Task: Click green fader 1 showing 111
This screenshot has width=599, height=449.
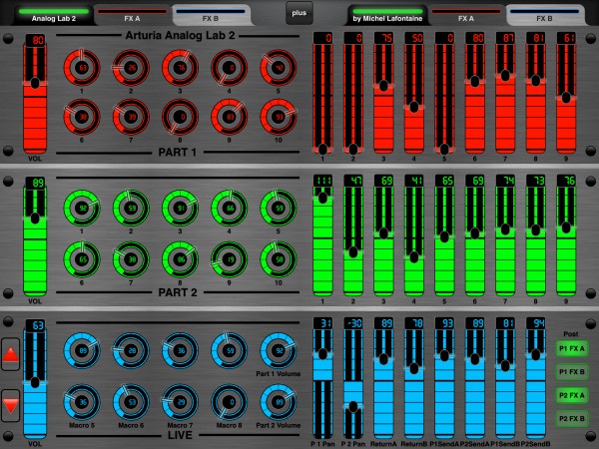Action: tap(322, 241)
